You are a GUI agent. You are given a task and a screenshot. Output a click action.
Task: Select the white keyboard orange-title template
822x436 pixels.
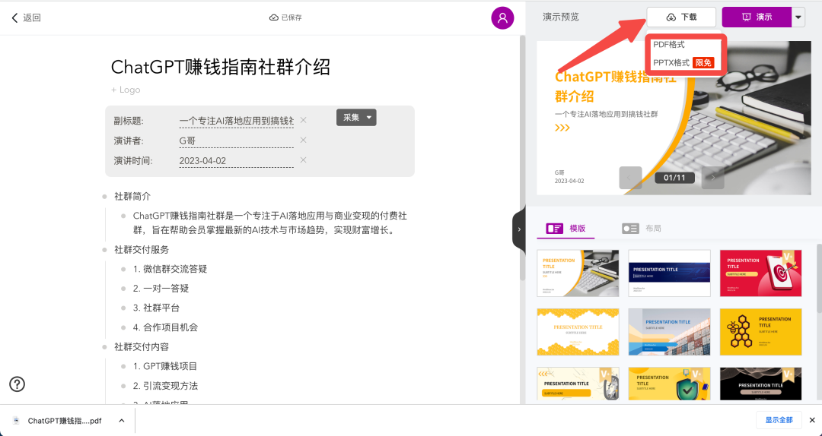(578, 273)
